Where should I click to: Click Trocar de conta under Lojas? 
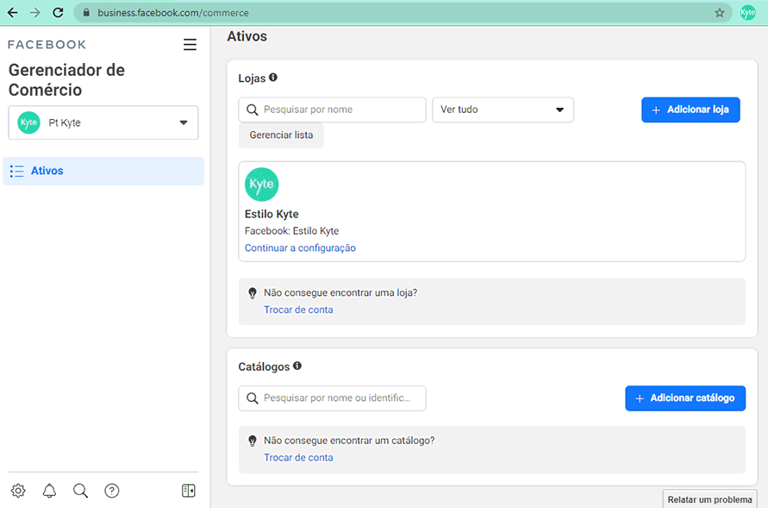298,310
